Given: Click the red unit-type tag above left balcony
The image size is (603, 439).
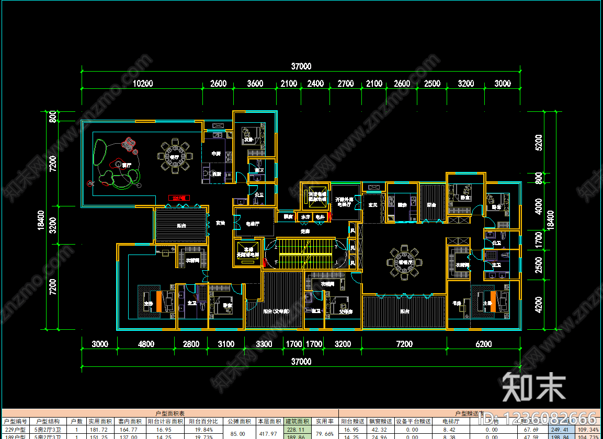Looking at the screenshot, I should click(179, 198).
